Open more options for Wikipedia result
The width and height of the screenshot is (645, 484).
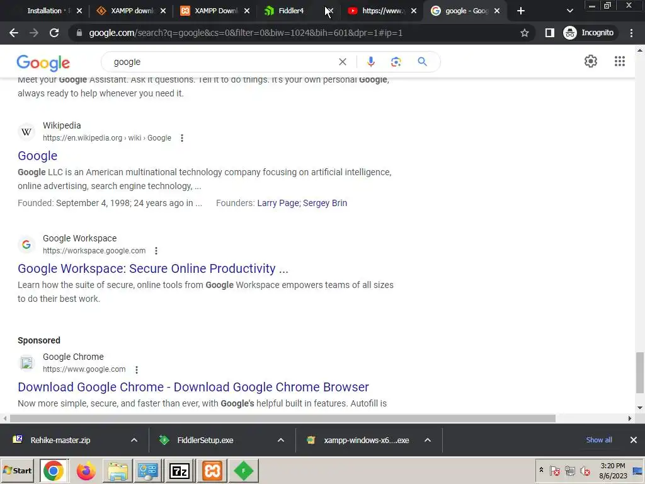(182, 138)
